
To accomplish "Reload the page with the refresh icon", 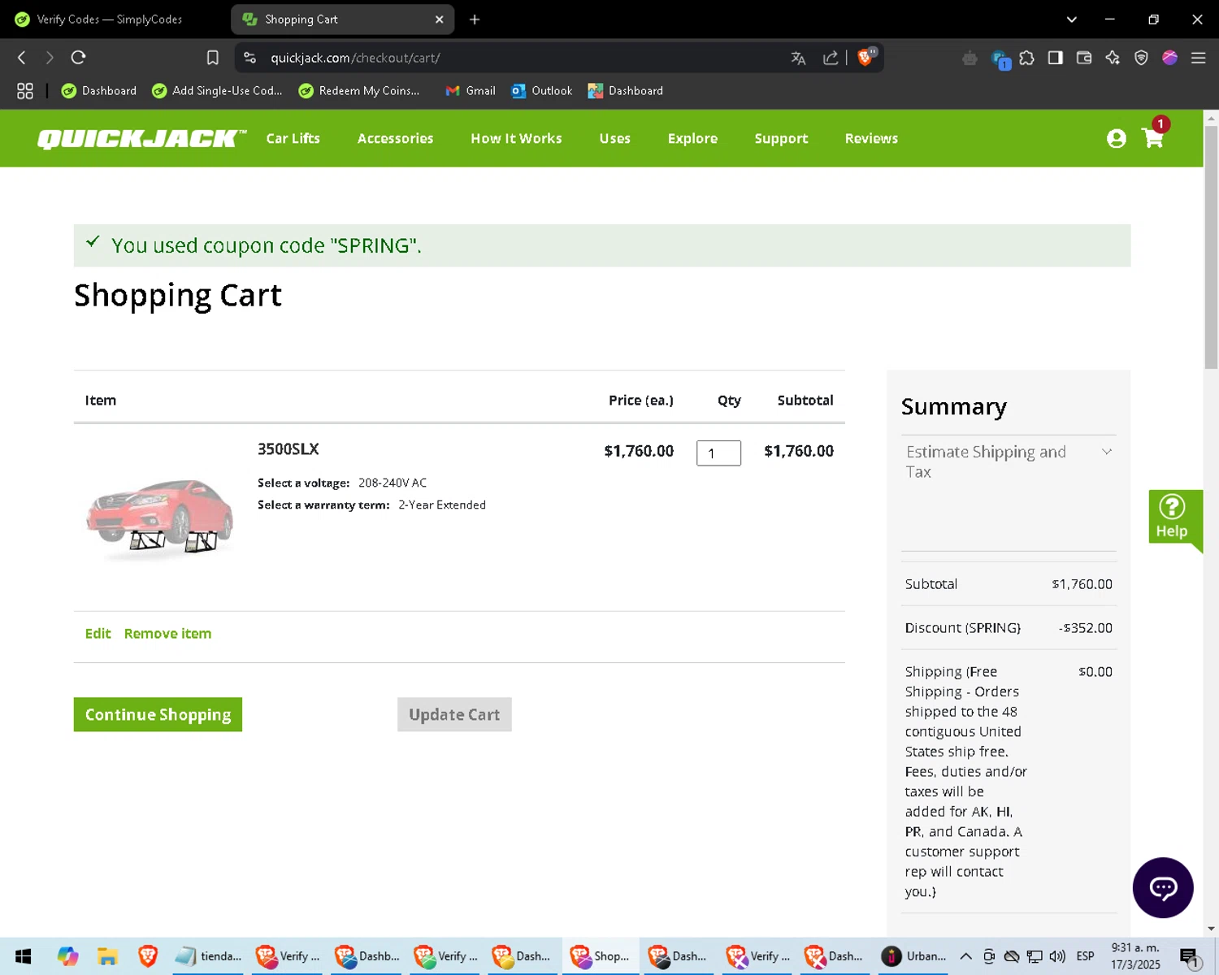I will [78, 58].
